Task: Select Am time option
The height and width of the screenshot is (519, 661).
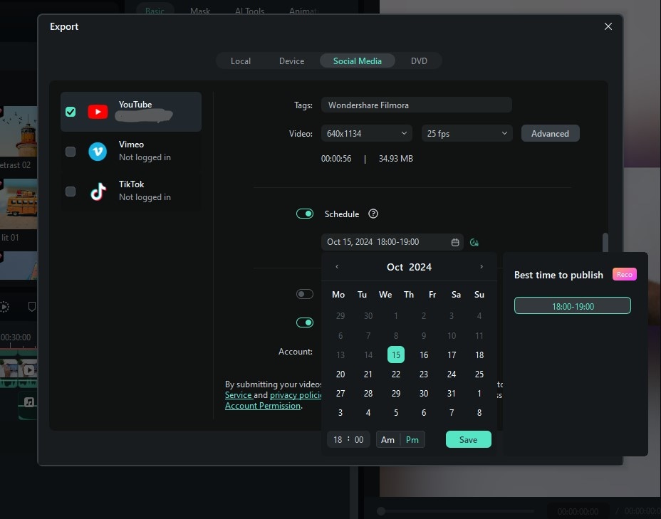Action: 387,440
